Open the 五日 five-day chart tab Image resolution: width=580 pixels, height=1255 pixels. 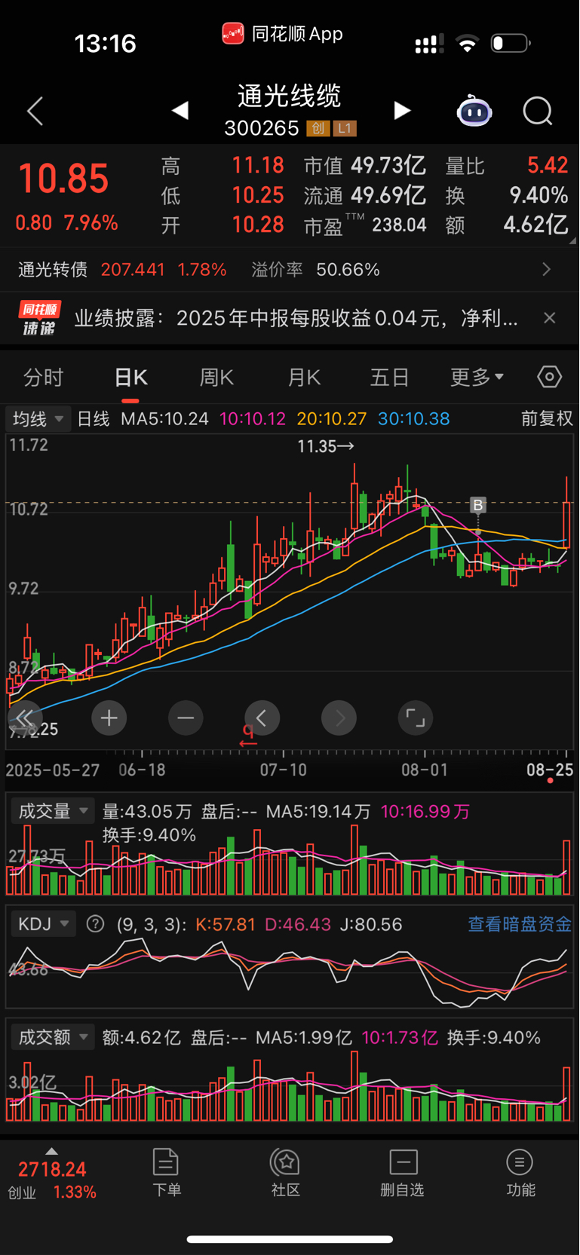tap(389, 377)
